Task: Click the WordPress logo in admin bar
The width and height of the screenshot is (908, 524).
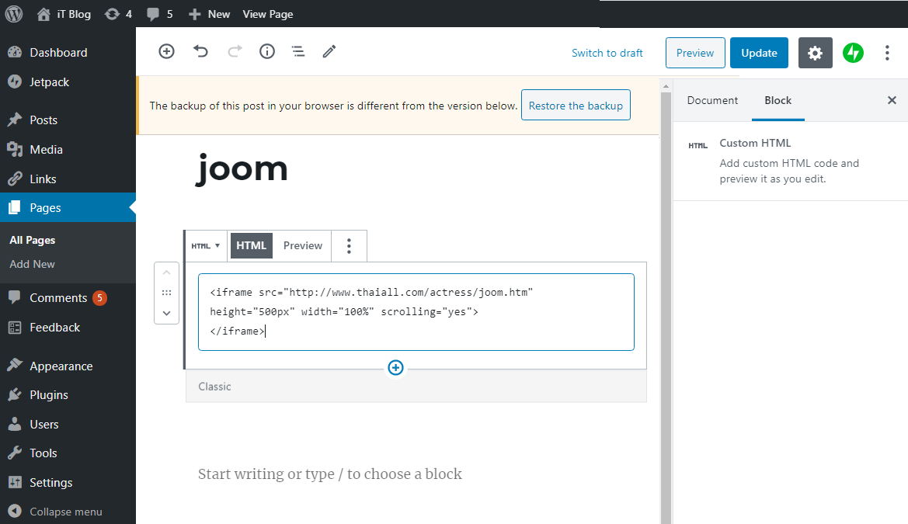Action: pyautogui.click(x=13, y=14)
